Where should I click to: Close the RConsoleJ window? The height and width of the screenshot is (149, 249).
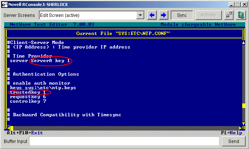(x=244, y=4)
